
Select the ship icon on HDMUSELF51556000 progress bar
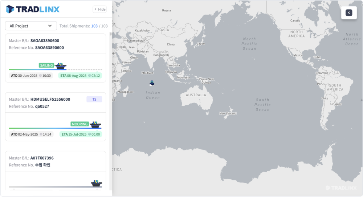95,125
